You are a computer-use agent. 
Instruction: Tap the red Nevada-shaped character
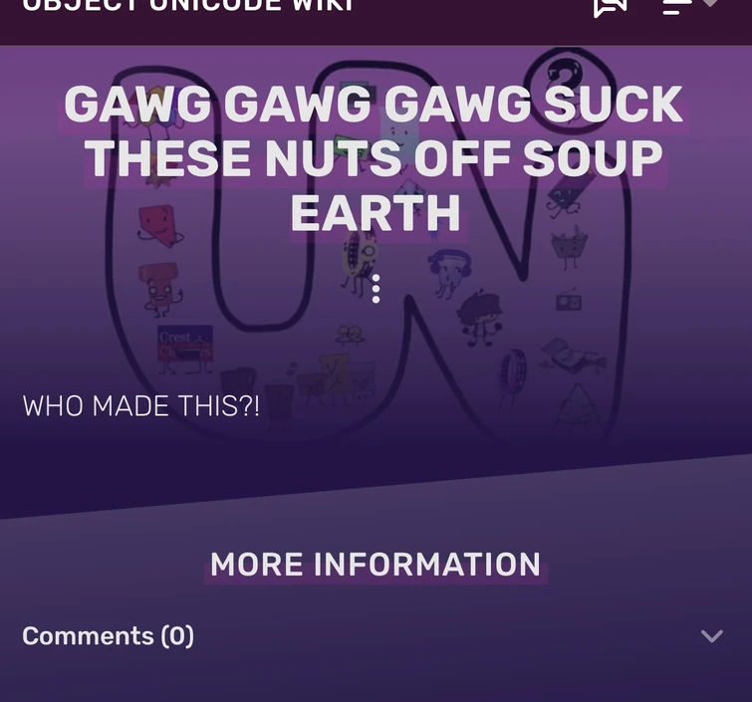point(159,225)
